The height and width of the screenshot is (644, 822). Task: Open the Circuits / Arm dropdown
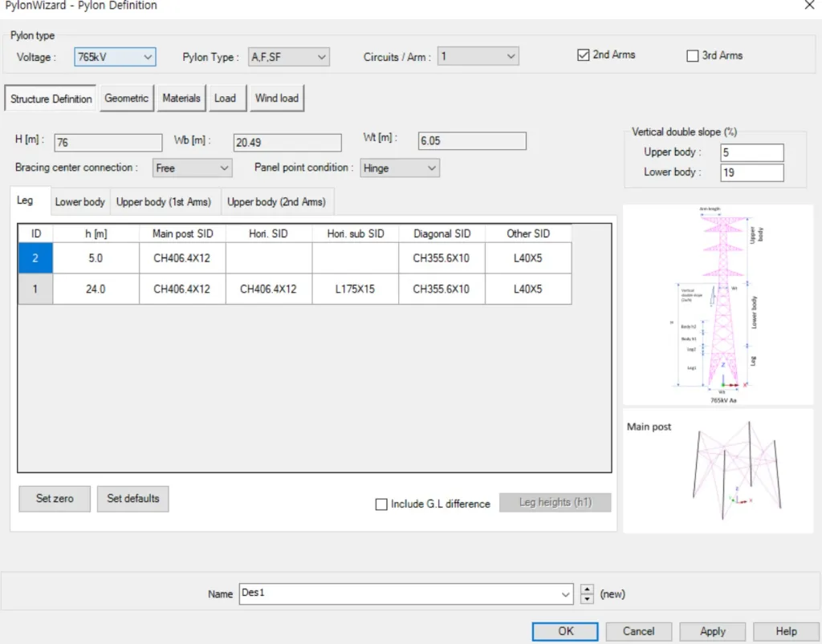click(478, 57)
